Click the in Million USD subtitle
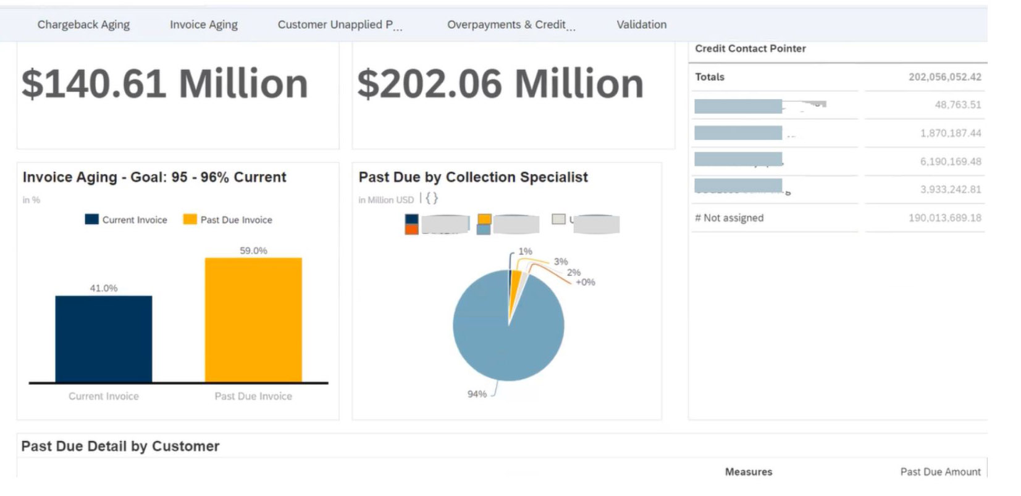Viewport: 1021px width, 496px height. (x=386, y=200)
